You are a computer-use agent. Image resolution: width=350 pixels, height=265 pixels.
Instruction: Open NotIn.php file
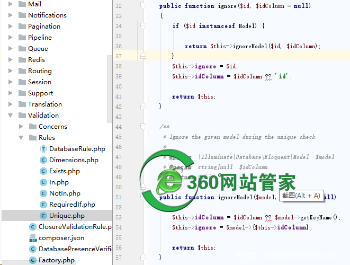(65, 193)
